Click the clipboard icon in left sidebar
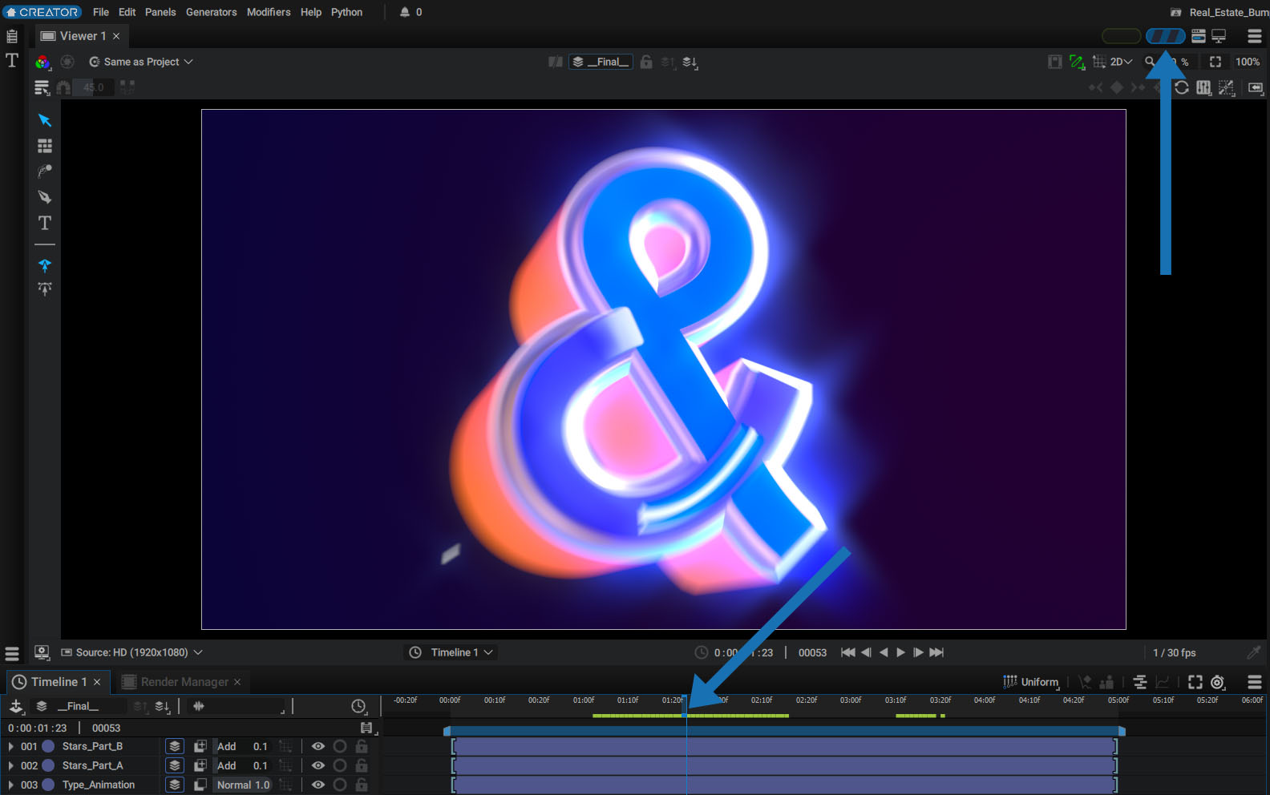The width and height of the screenshot is (1270, 795). (x=12, y=36)
